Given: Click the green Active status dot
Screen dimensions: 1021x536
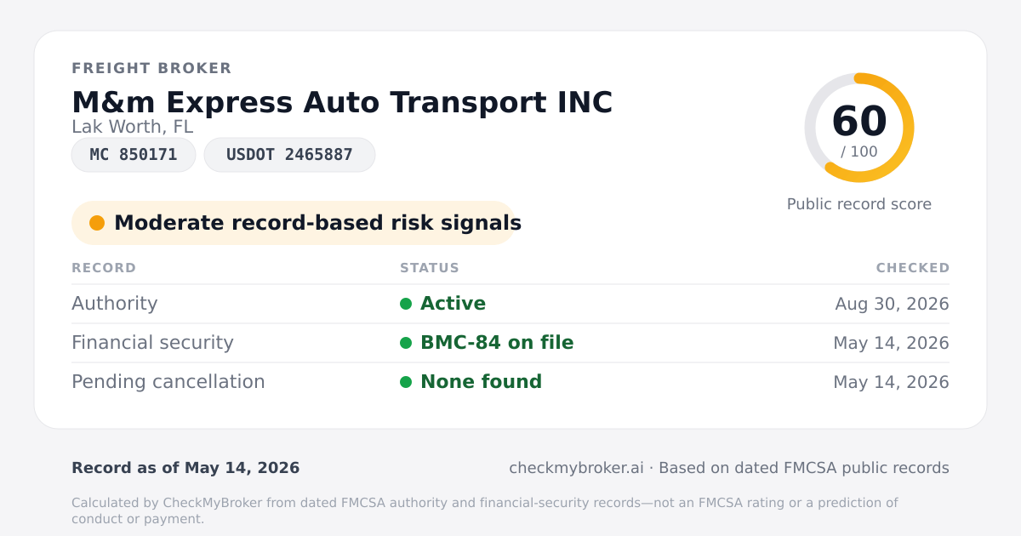Looking at the screenshot, I should [406, 304].
